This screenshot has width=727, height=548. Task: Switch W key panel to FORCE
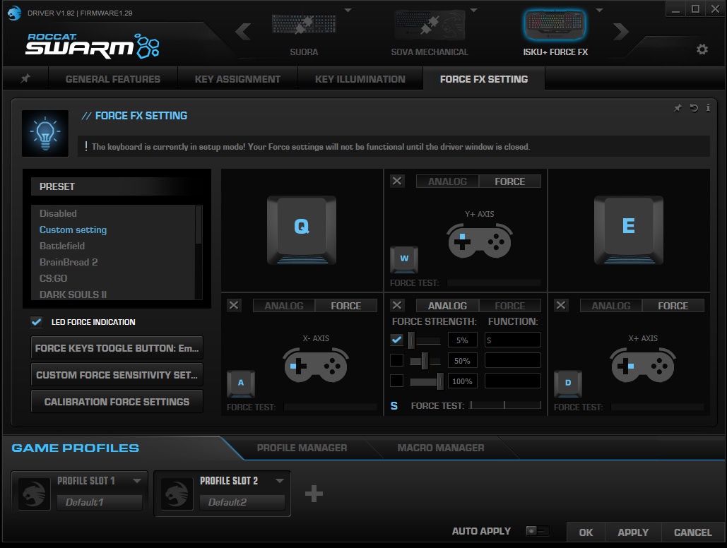[x=509, y=181]
